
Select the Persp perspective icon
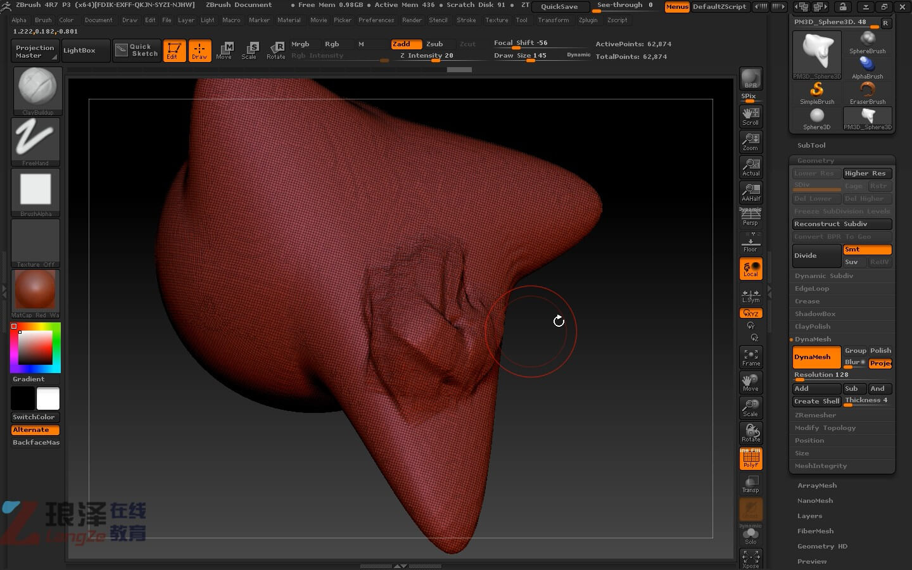[x=750, y=217]
